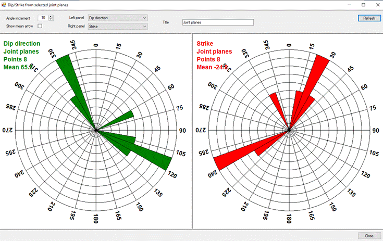Minimize the Dip/Strike window
The width and height of the screenshot is (383, 241).
(x=348, y=4)
